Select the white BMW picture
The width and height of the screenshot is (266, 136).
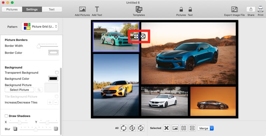165,101
